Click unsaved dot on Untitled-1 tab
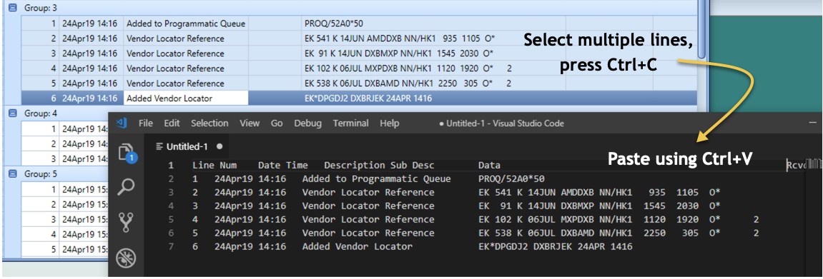The width and height of the screenshot is (823, 279). click(x=220, y=146)
